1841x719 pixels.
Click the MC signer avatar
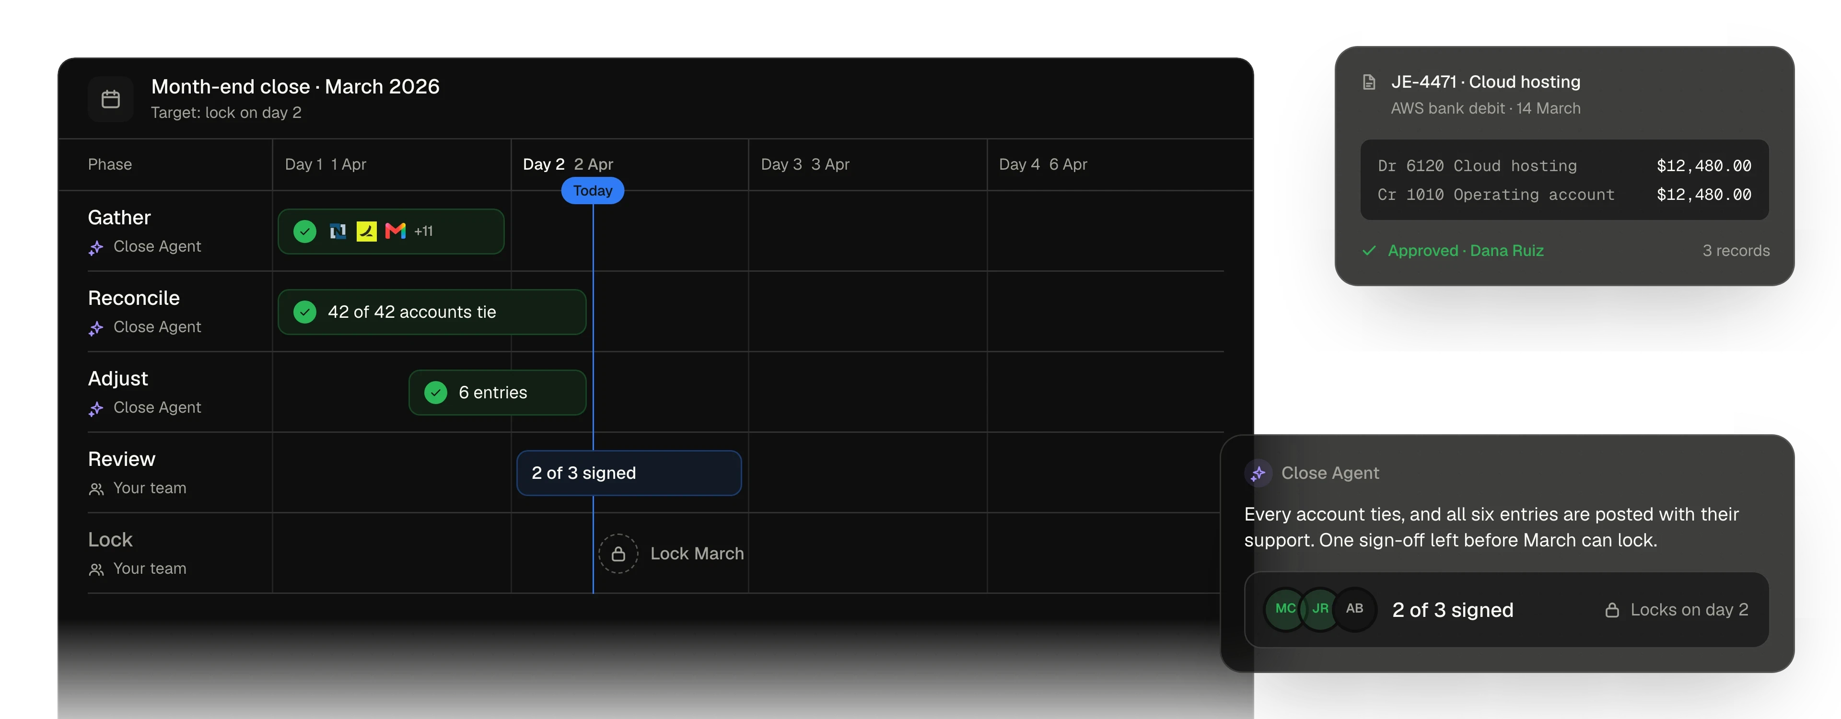click(x=1286, y=609)
